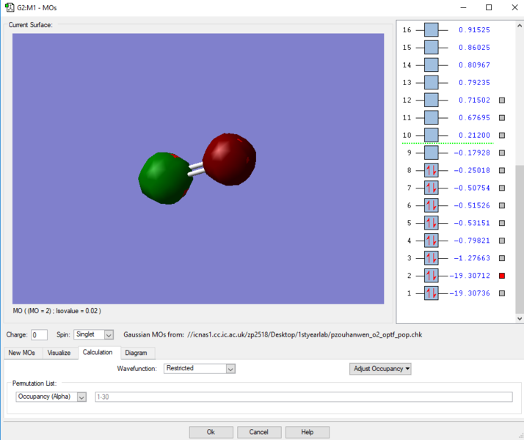Select occupied orbital box for MO 5
Viewport: 524px width, 440px height.
click(x=431, y=223)
